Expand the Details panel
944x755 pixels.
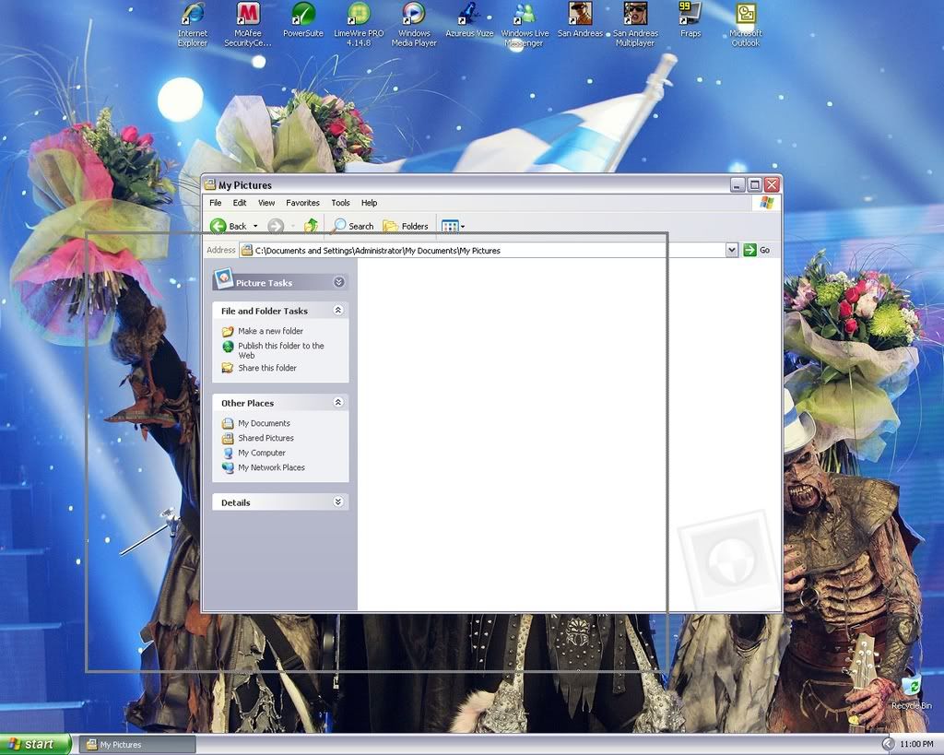338,502
